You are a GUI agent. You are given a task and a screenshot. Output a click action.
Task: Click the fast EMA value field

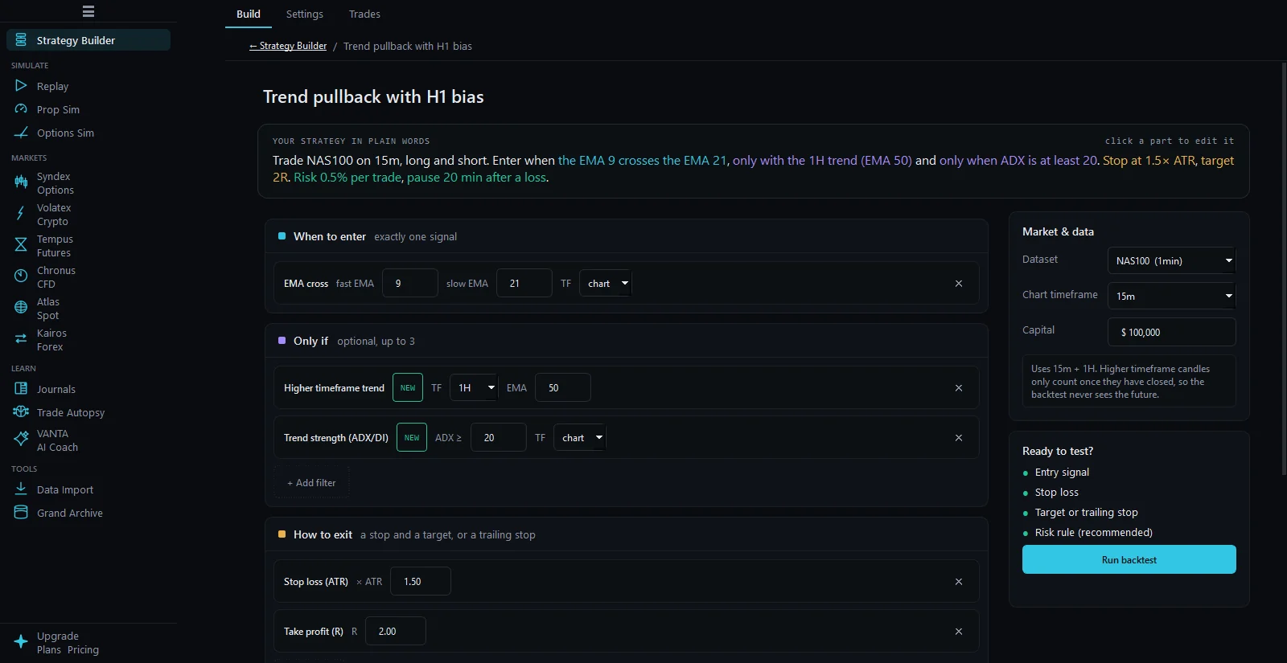point(410,283)
